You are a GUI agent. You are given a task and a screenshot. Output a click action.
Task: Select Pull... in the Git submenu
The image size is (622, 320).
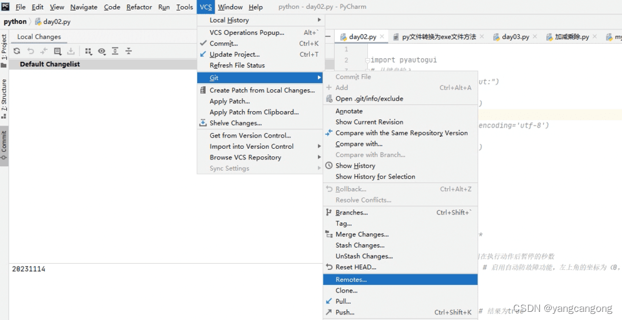click(400, 301)
